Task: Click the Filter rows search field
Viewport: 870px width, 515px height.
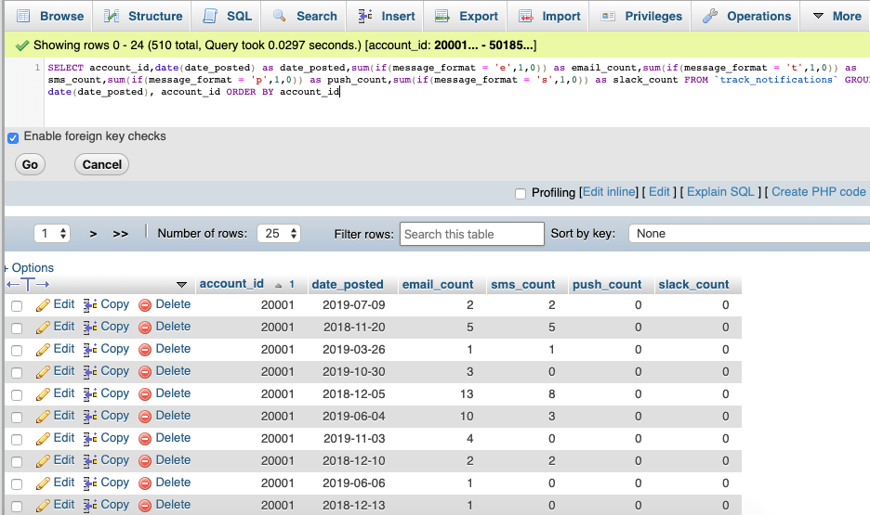Action: [471, 234]
